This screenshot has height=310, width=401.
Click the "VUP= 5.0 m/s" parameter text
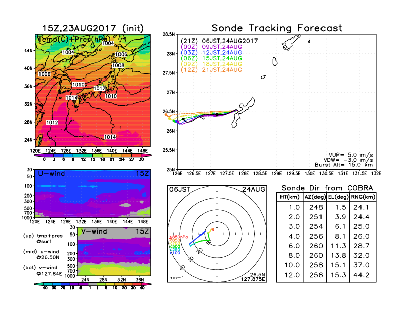point(350,155)
